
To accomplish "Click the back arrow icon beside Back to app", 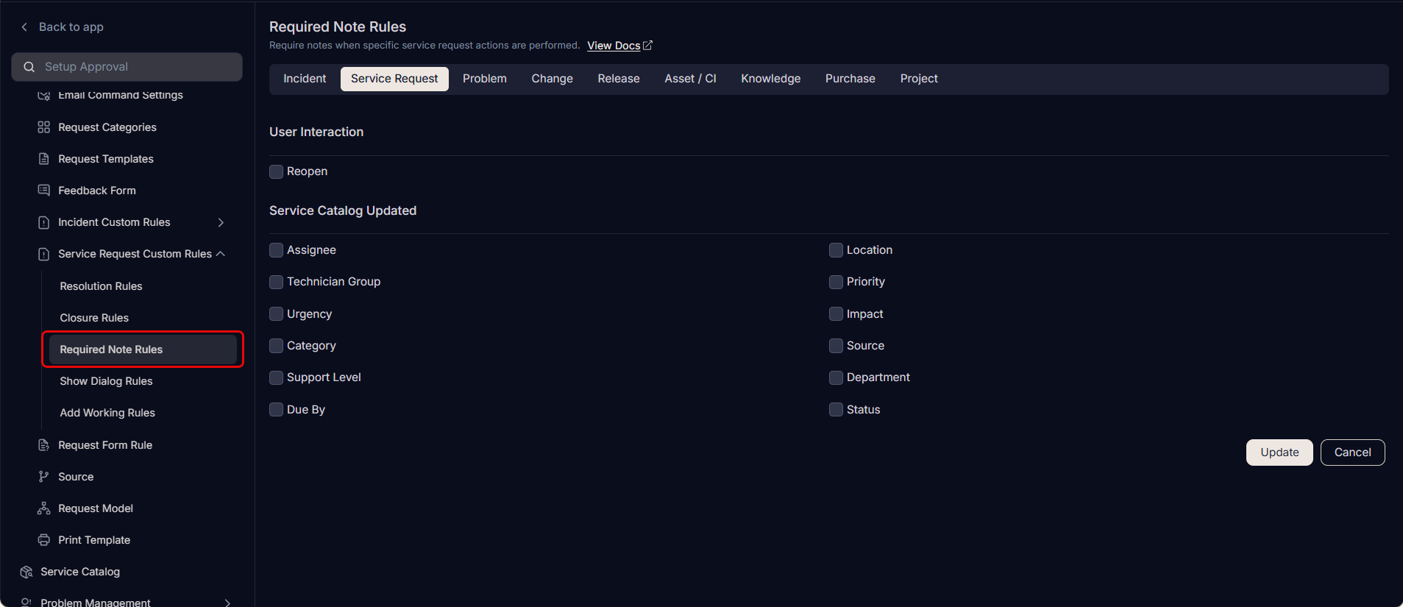I will pyautogui.click(x=24, y=27).
